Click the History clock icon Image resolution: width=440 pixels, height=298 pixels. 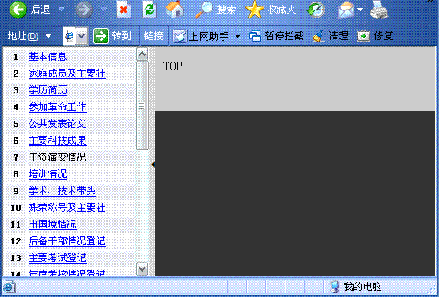[x=316, y=10]
